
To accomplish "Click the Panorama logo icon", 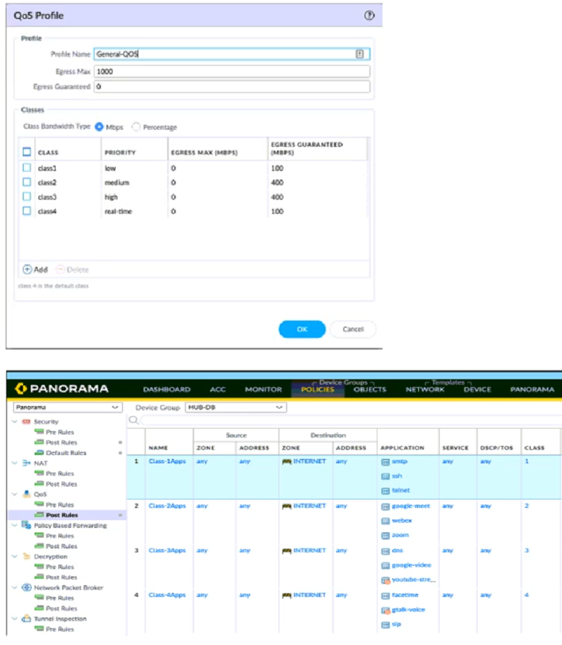I will click(21, 388).
